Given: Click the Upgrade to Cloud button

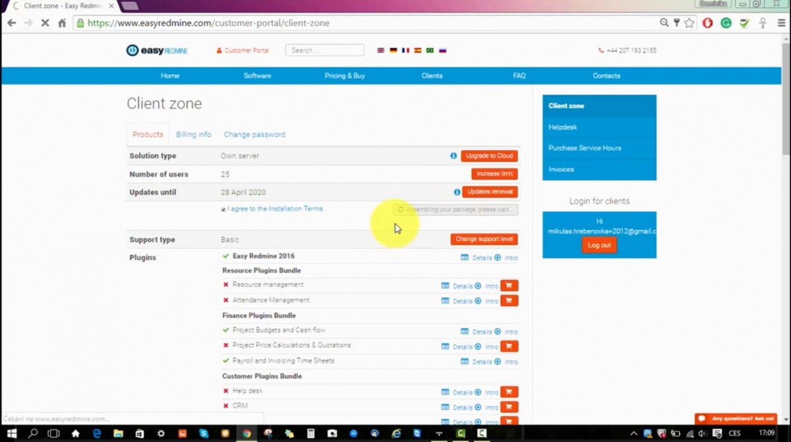Looking at the screenshot, I should click(489, 156).
